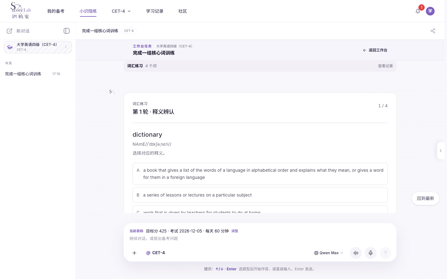Click 返回工作台 link
This screenshot has height=279, width=447.
[375, 50]
